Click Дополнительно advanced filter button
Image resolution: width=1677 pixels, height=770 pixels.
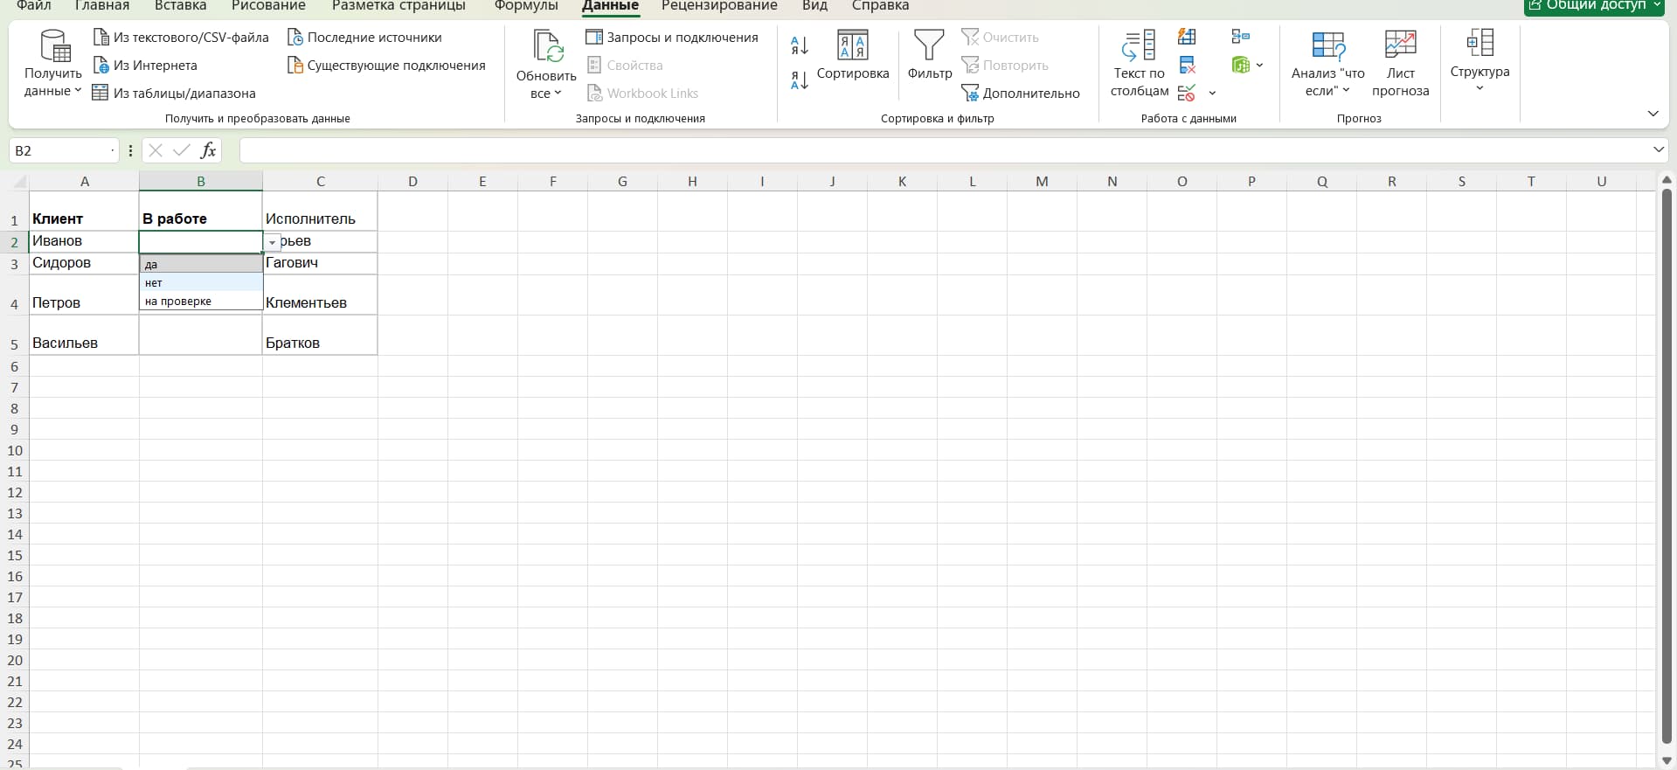1021,94
